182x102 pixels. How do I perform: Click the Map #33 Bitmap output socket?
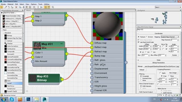click(x=62, y=79)
